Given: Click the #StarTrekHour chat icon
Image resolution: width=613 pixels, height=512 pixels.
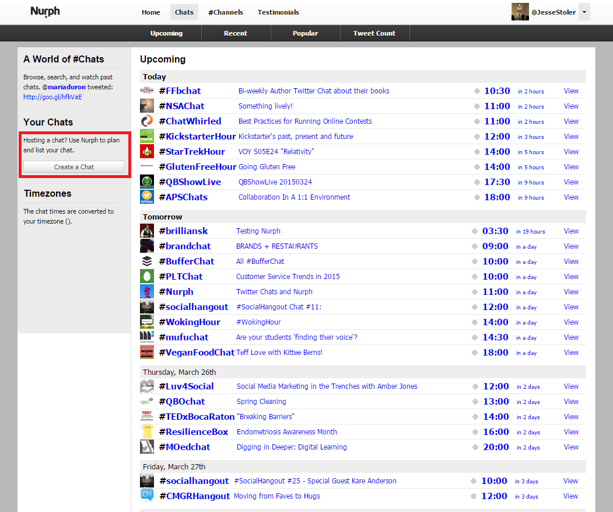Looking at the screenshot, I should coord(147,152).
